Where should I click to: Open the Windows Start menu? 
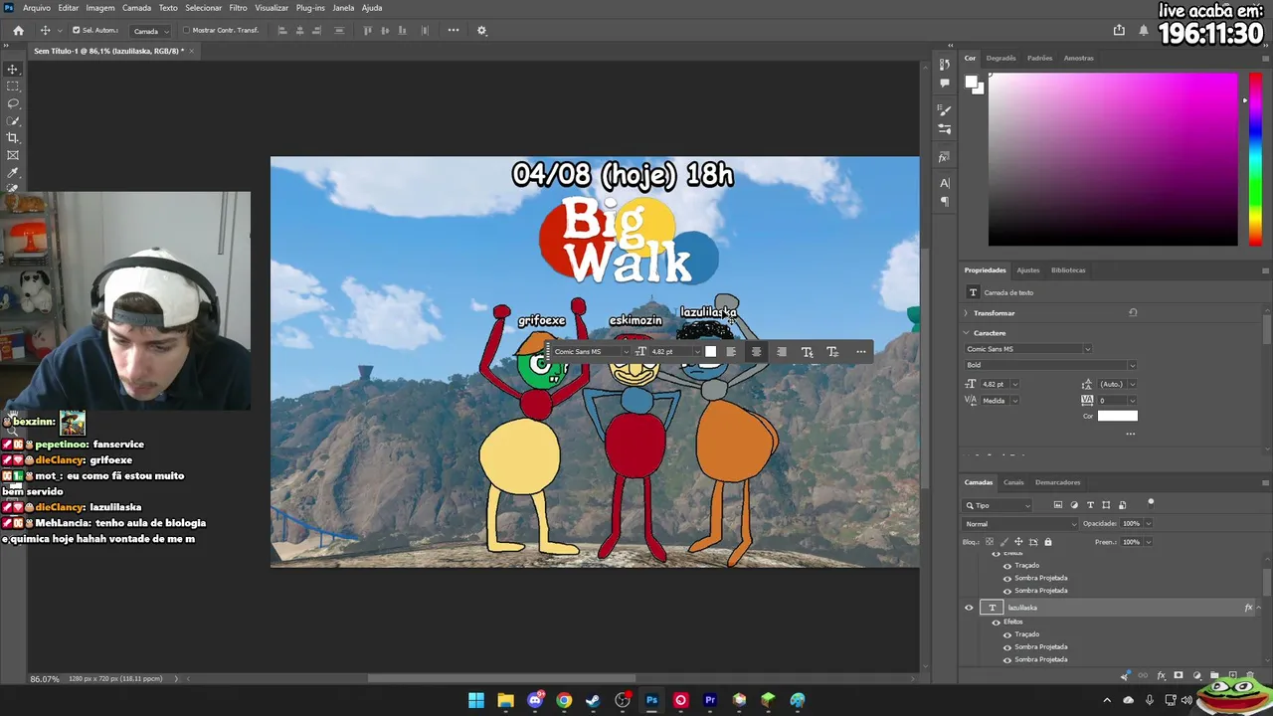click(476, 700)
